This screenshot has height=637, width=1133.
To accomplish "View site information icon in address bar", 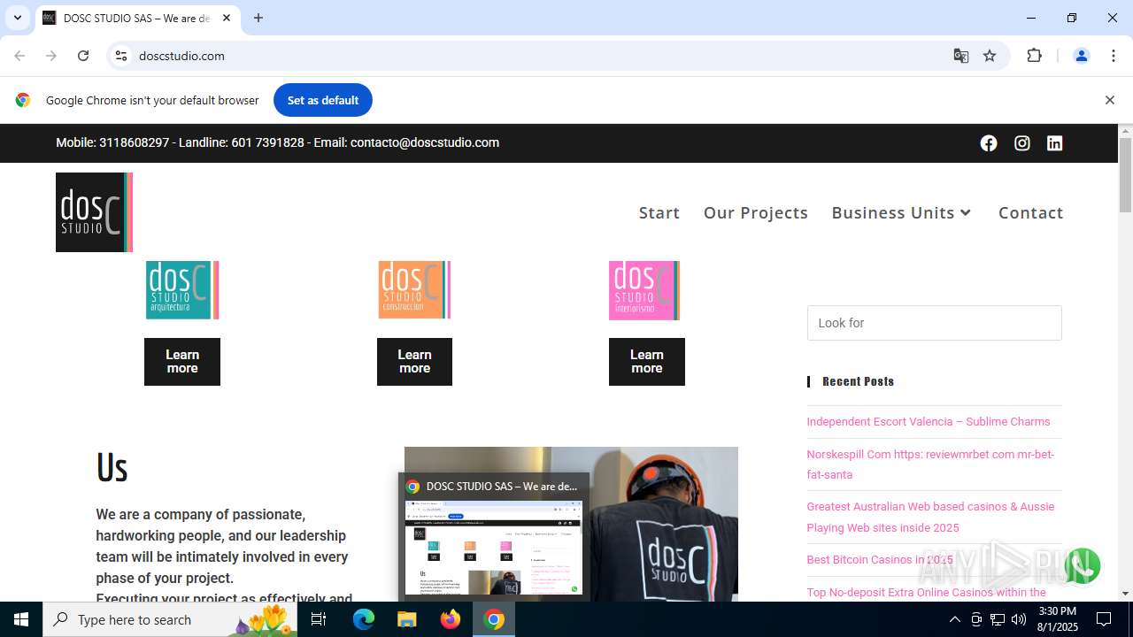I will coord(122,56).
